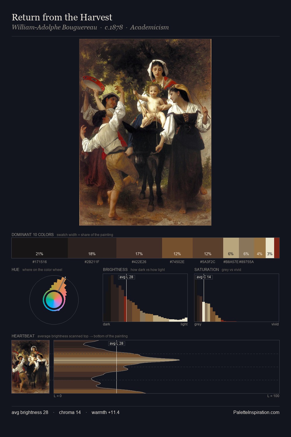Click the 'vivid' axis label
The width and height of the screenshot is (291, 437).
[x=275, y=324]
